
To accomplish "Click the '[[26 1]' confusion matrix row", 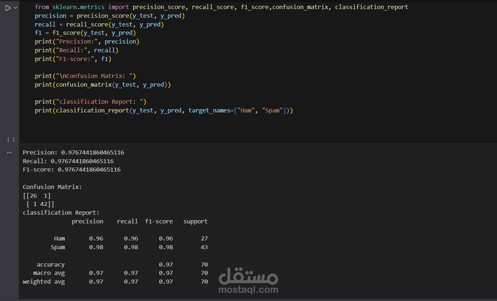I will click(x=37, y=195).
